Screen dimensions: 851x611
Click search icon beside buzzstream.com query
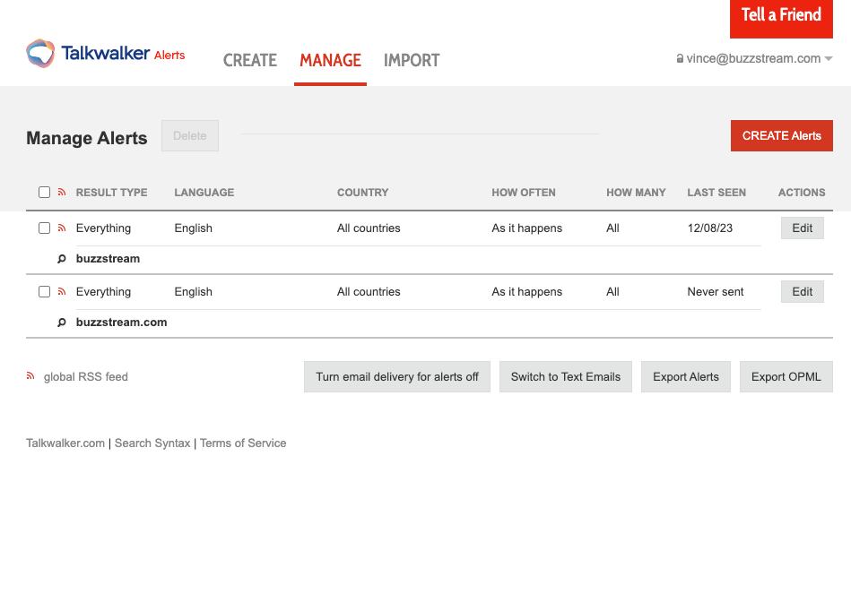(62, 322)
